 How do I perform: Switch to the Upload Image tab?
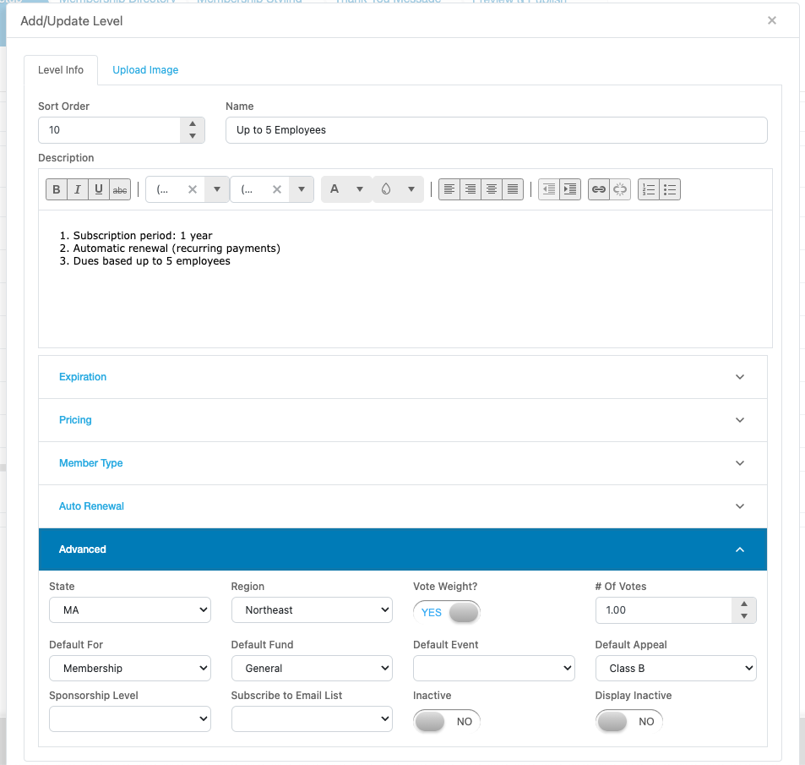tap(145, 70)
